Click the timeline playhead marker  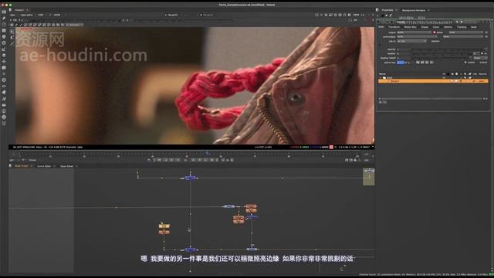208,153
